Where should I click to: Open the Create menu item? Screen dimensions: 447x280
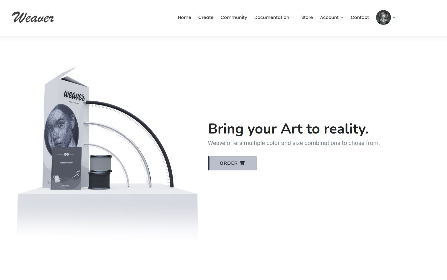(206, 17)
